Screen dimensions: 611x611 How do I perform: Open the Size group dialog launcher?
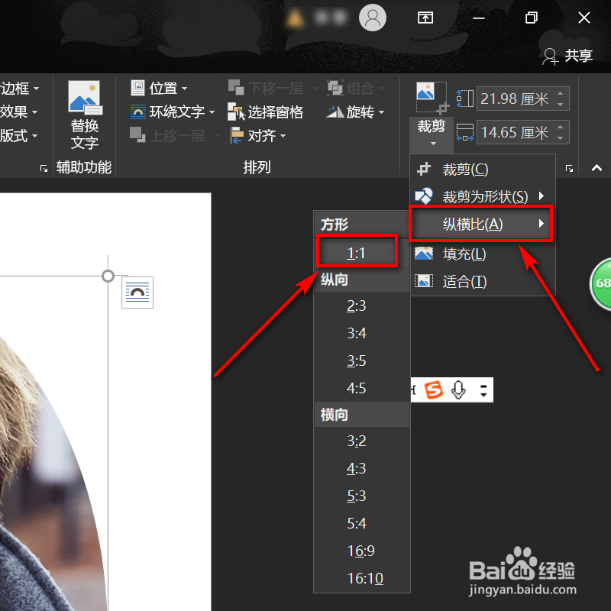click(569, 168)
